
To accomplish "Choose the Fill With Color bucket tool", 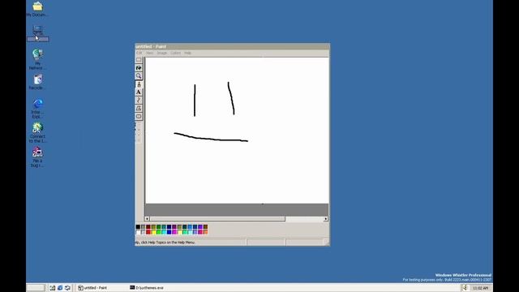I will point(139,68).
